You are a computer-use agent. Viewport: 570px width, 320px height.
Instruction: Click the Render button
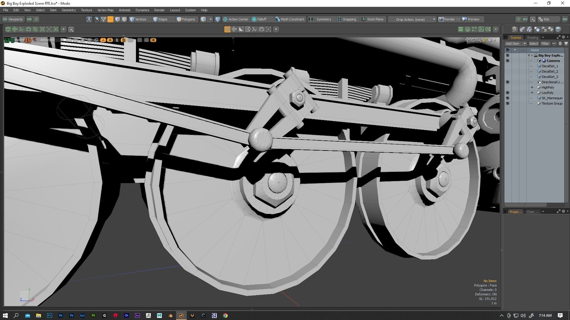(449, 19)
